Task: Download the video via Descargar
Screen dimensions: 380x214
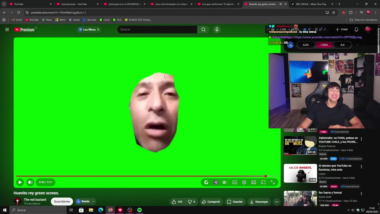Action: pyautogui.click(x=259, y=202)
